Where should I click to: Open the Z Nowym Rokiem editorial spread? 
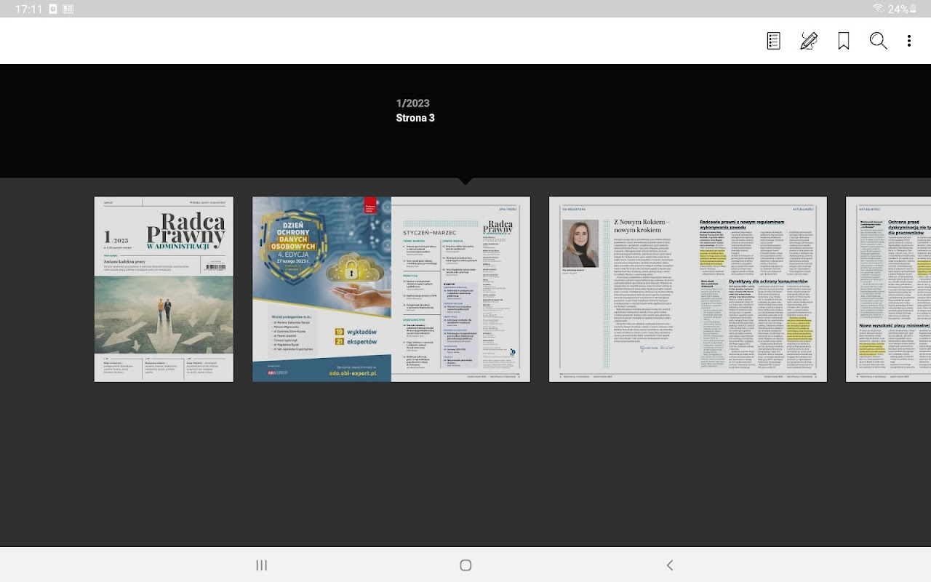pos(688,289)
